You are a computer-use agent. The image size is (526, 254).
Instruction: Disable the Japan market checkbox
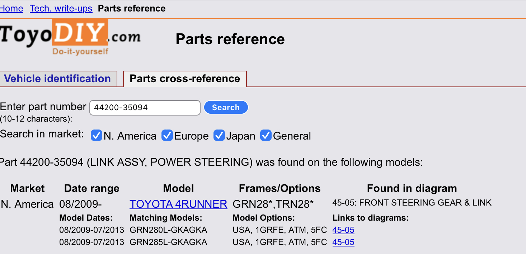[x=219, y=136]
